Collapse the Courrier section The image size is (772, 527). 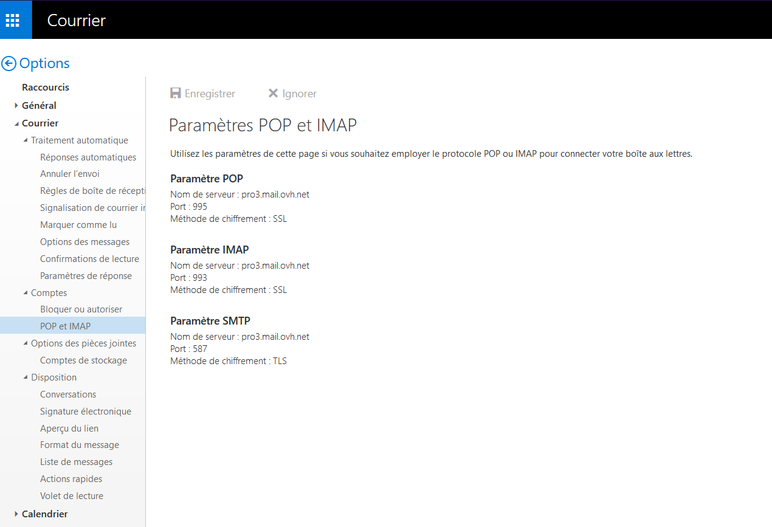[x=16, y=123]
